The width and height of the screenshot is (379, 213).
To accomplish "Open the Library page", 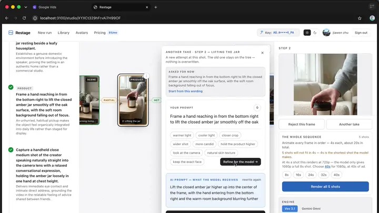I will tap(64, 33).
